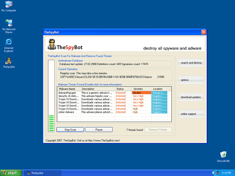
Task: Click TheSpyBot tray icon near clock
Action: pyautogui.click(x=219, y=173)
